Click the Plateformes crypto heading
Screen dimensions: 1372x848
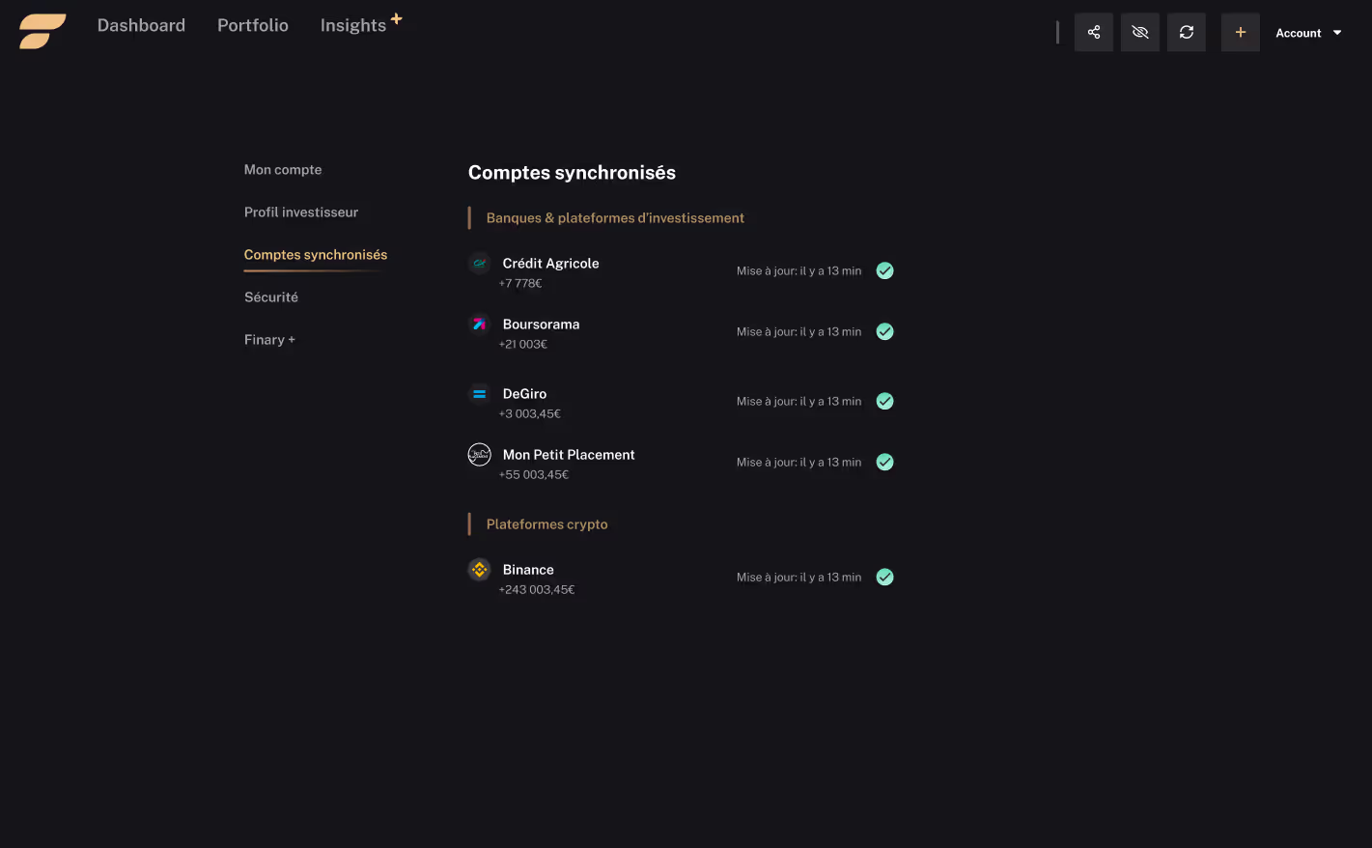click(x=546, y=524)
